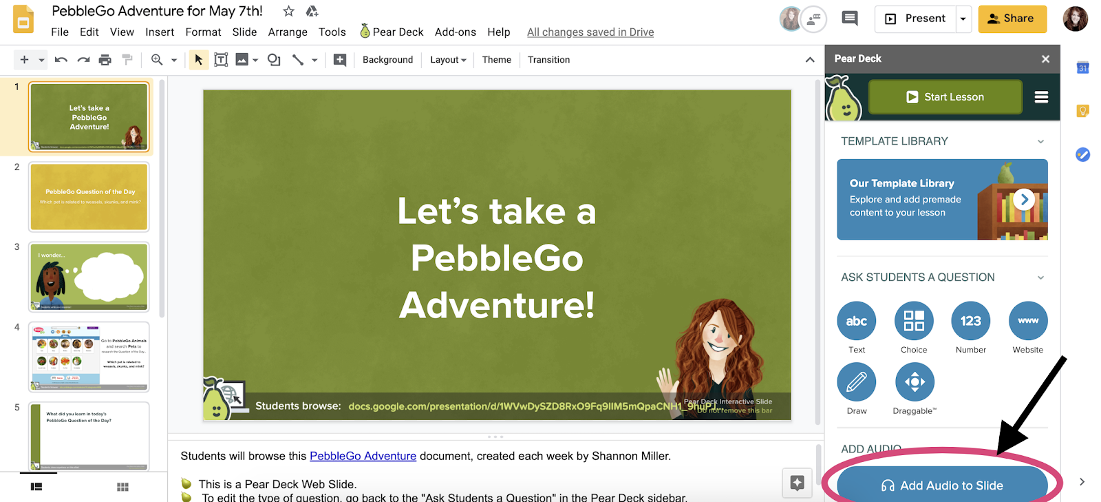Viewport: 1101px width, 502px height.
Task: Open the Insert image dropdown arrow
Action: pyautogui.click(x=255, y=60)
